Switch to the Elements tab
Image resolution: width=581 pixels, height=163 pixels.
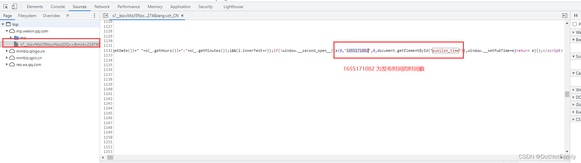[x=35, y=7]
